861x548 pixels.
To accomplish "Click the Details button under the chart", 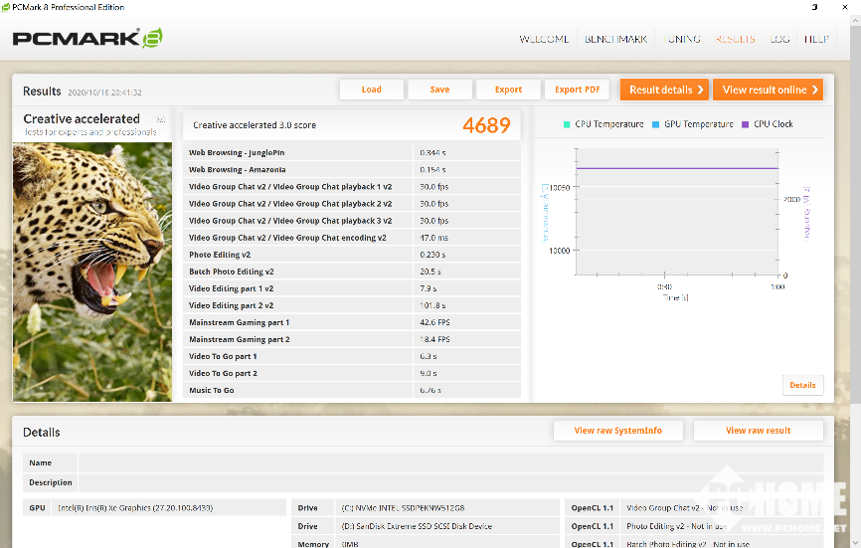I will click(x=802, y=385).
